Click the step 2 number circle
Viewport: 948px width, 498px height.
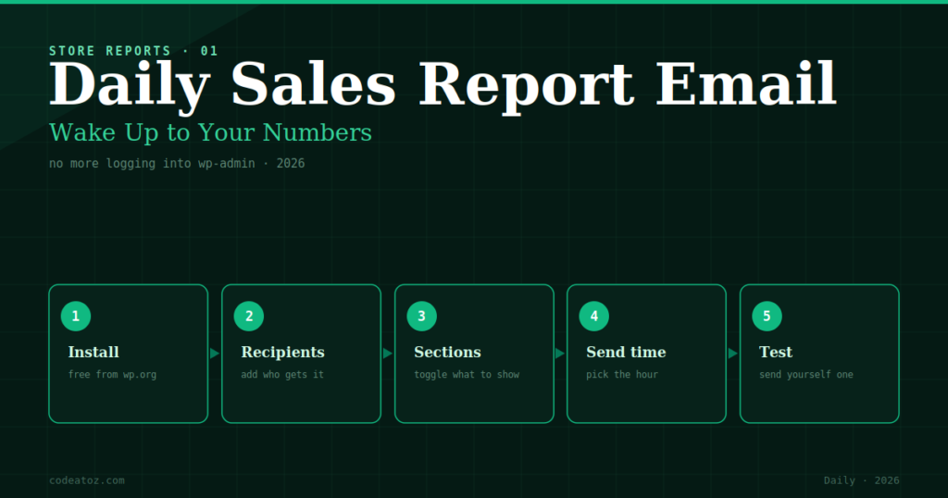coord(248,316)
